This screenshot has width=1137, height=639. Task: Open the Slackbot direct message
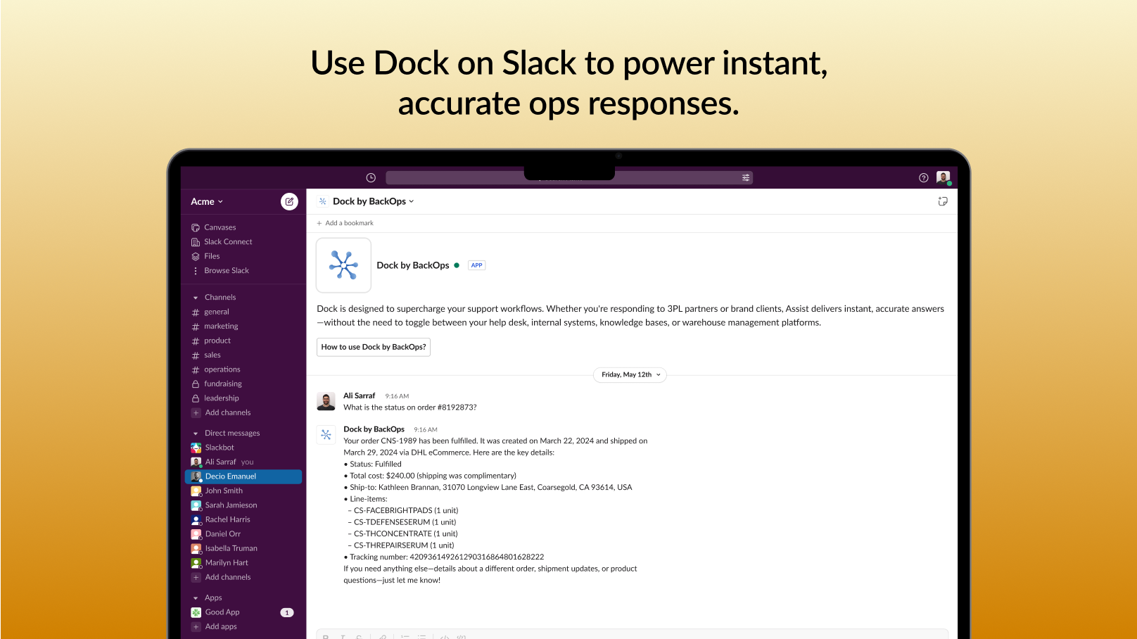[x=220, y=448]
